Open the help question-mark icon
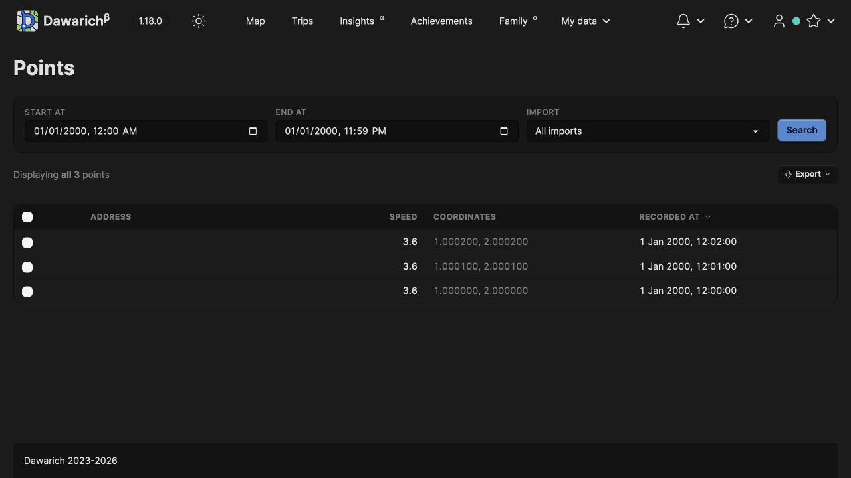This screenshot has width=851, height=478. (x=731, y=21)
